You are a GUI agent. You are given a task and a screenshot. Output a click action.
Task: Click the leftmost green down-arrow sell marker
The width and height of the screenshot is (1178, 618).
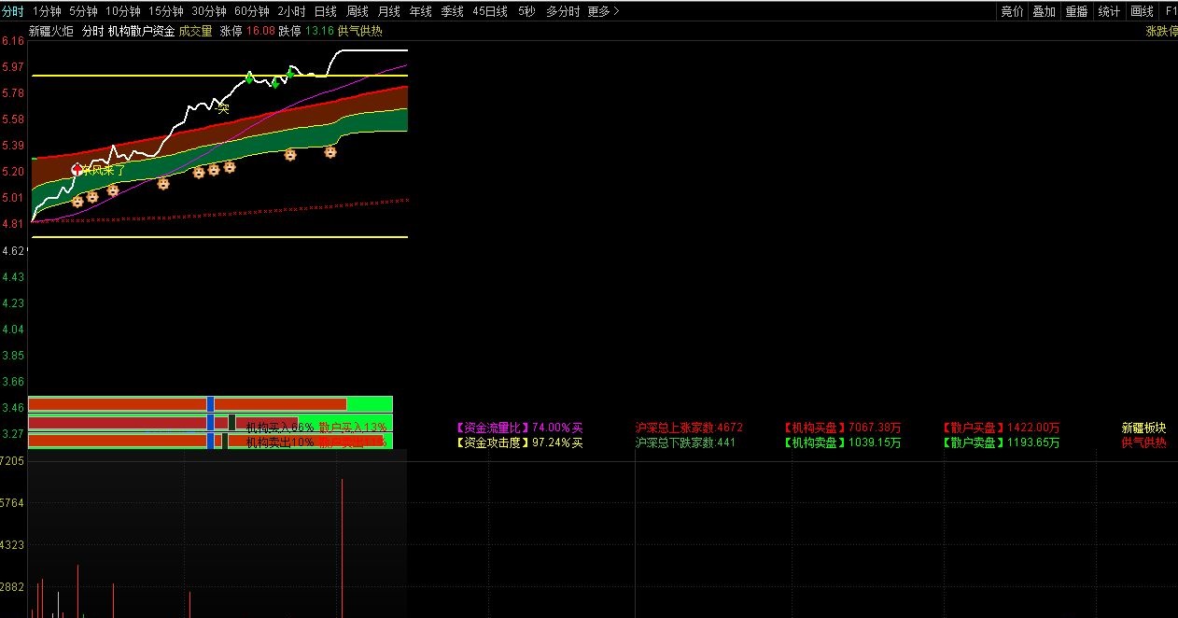click(249, 77)
